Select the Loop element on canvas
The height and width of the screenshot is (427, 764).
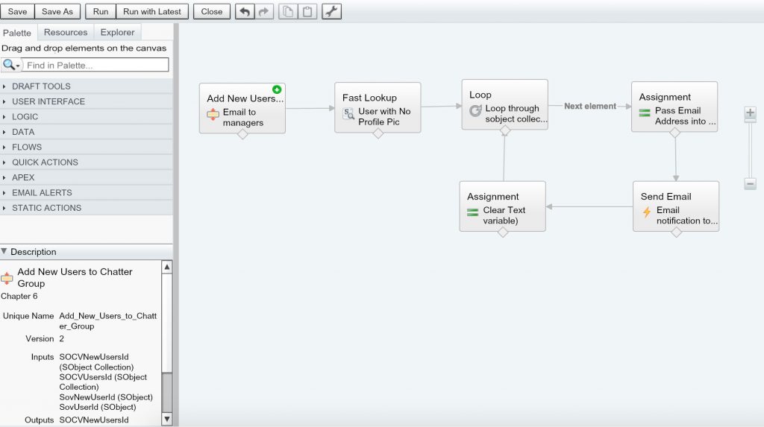tap(504, 104)
